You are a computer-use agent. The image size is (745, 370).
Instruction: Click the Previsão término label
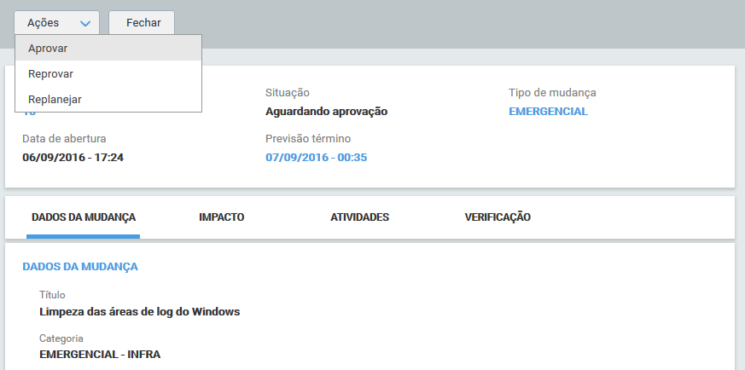pyautogui.click(x=308, y=139)
